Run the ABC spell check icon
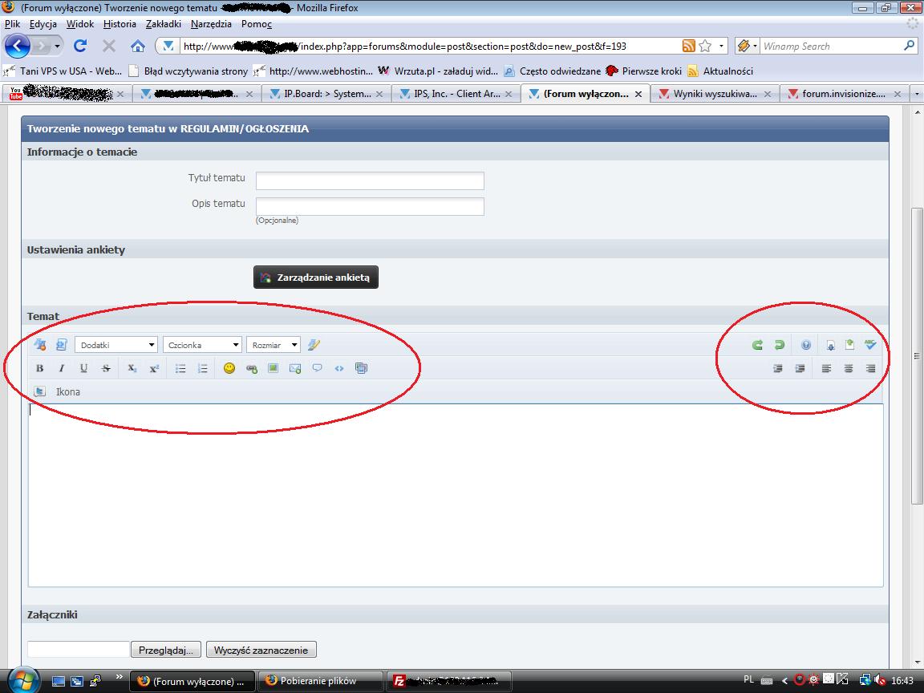924x693 pixels. coord(870,345)
